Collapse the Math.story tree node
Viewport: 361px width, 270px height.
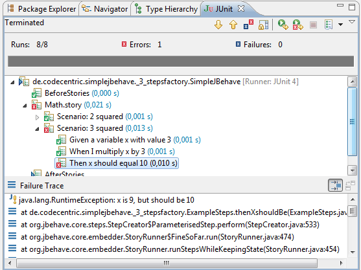pyautogui.click(x=25, y=106)
